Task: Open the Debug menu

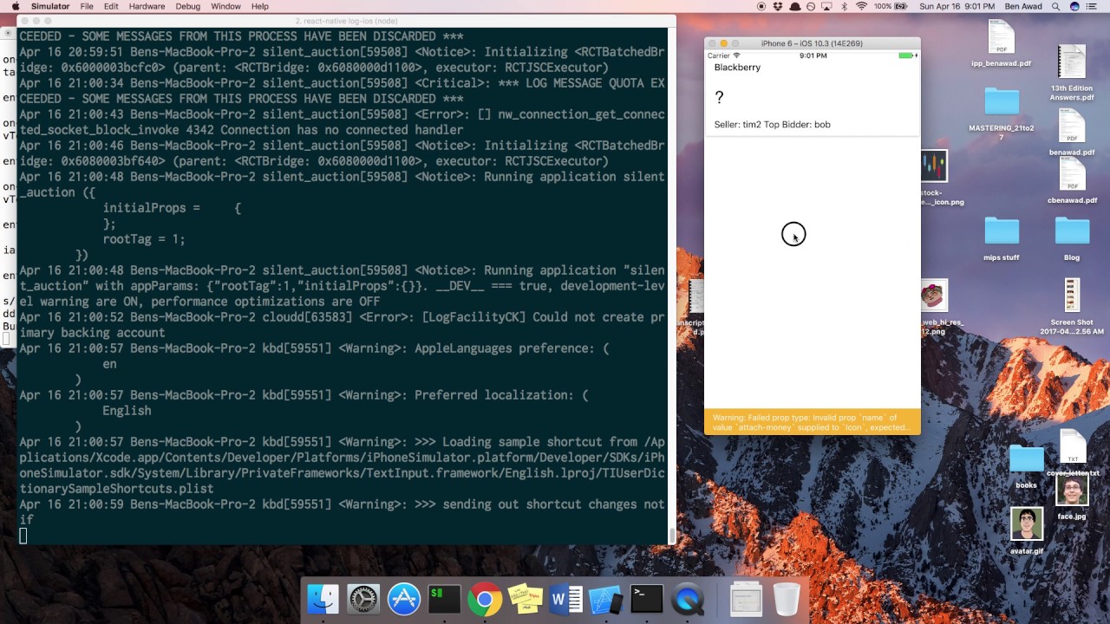Action: (187, 6)
